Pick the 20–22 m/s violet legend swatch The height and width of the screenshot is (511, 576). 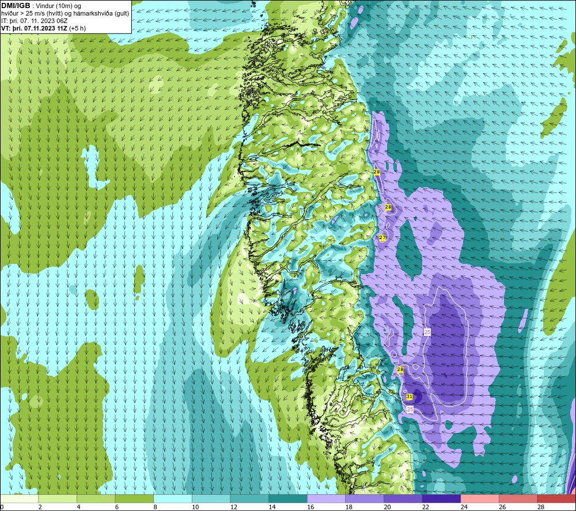(403, 498)
